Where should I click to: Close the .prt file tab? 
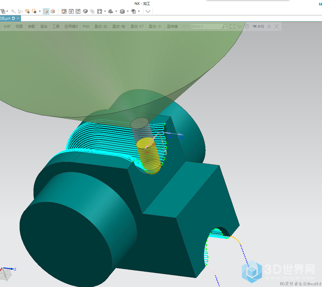tap(18, 18)
